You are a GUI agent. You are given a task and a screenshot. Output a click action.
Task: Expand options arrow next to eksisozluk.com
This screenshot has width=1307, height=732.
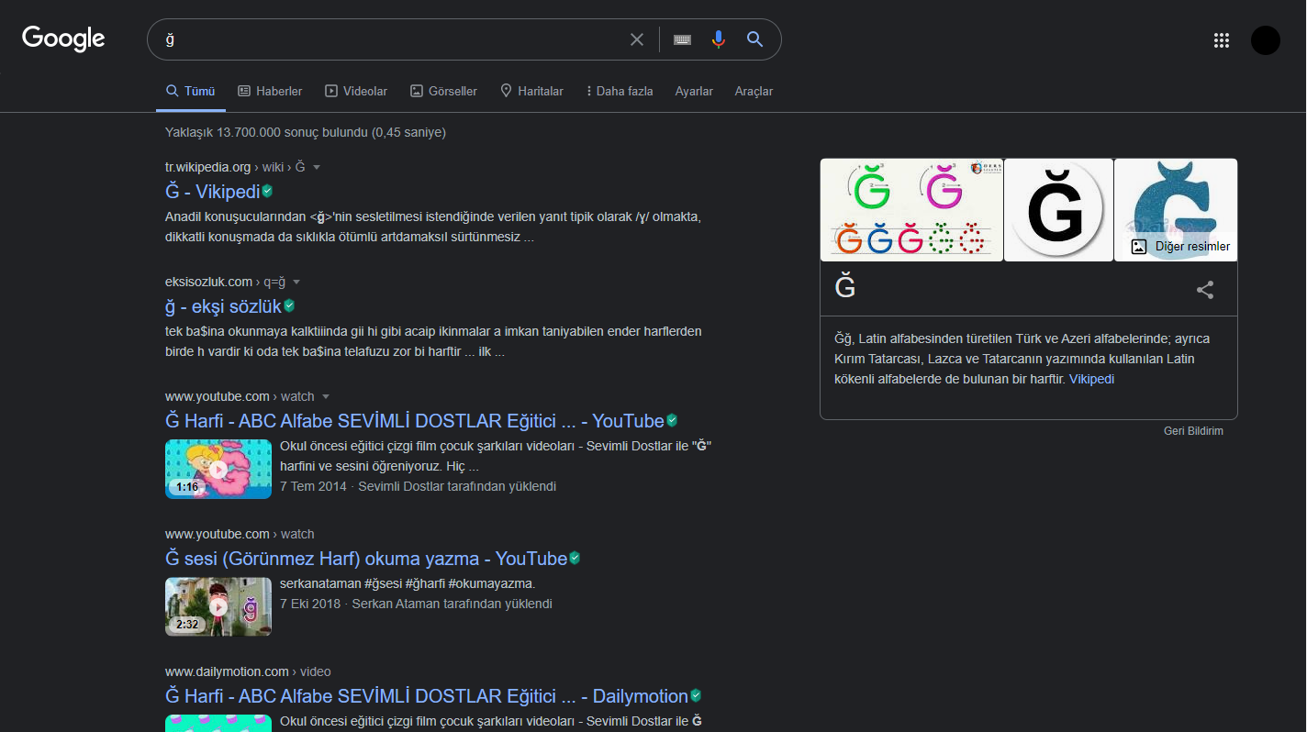point(296,282)
